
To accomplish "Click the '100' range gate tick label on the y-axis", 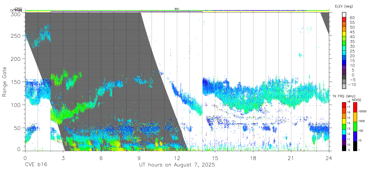I will [x=16, y=105].
